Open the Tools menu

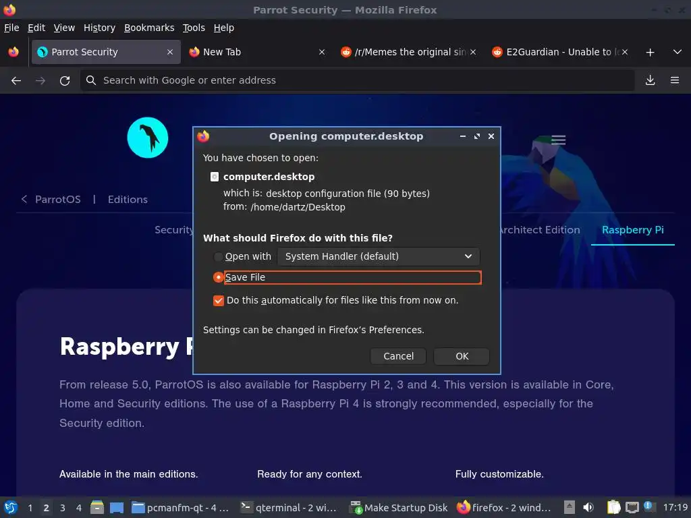194,28
